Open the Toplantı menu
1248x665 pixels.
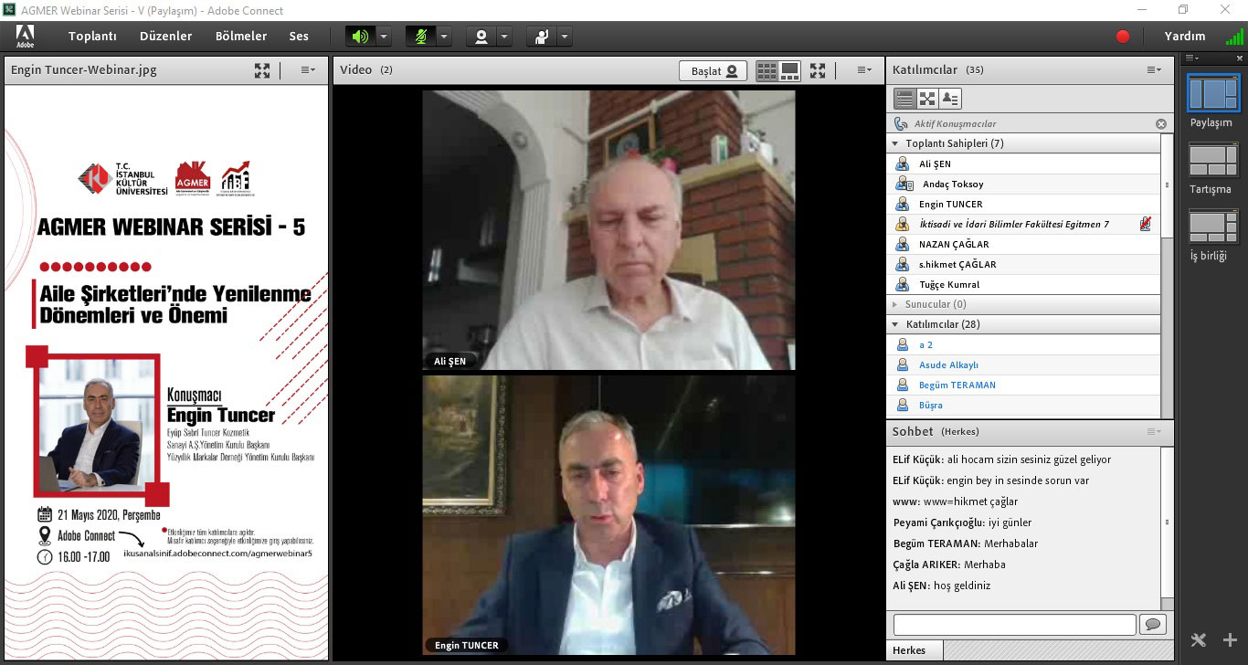[x=92, y=37]
